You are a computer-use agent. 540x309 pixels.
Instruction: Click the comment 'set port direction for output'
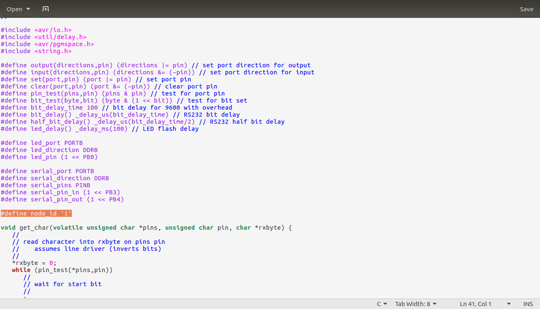[251, 65]
